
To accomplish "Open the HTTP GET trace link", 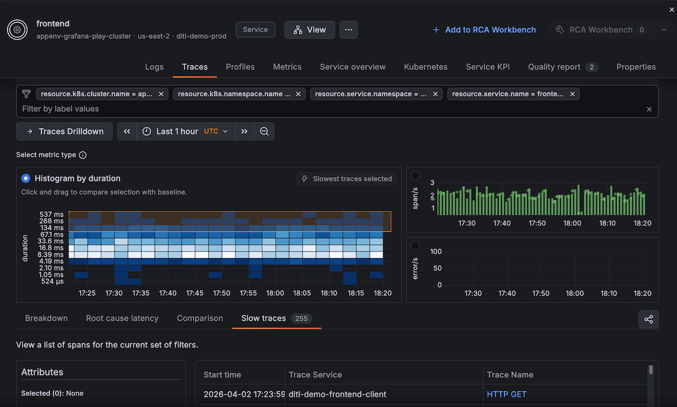I will (x=507, y=394).
